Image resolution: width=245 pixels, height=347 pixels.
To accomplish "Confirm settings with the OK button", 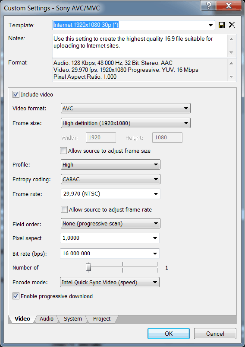I will coord(169,334).
